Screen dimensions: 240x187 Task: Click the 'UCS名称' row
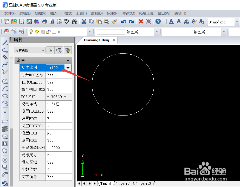click(x=46, y=97)
